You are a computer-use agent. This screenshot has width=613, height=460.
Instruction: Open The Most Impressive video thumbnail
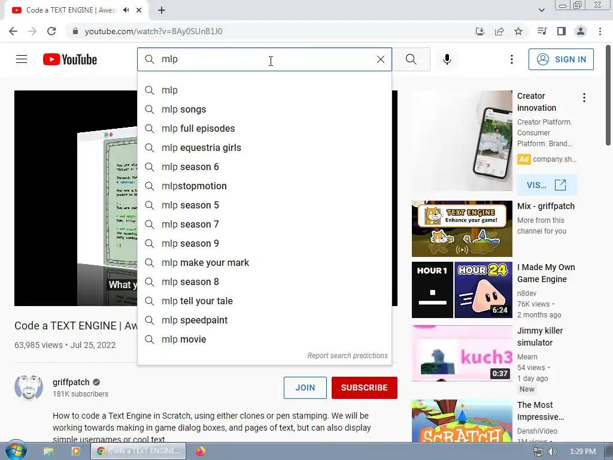point(462,421)
